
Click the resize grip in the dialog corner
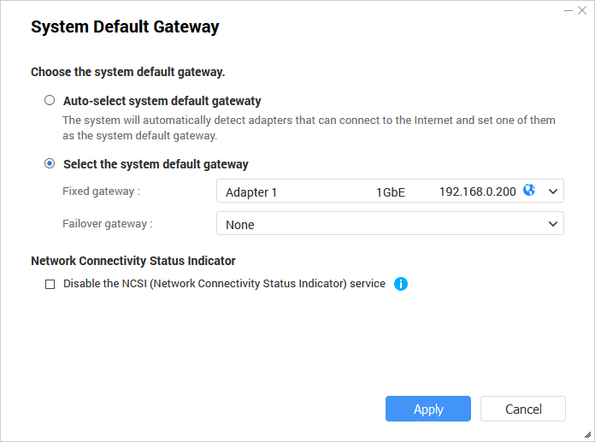[x=586, y=434]
